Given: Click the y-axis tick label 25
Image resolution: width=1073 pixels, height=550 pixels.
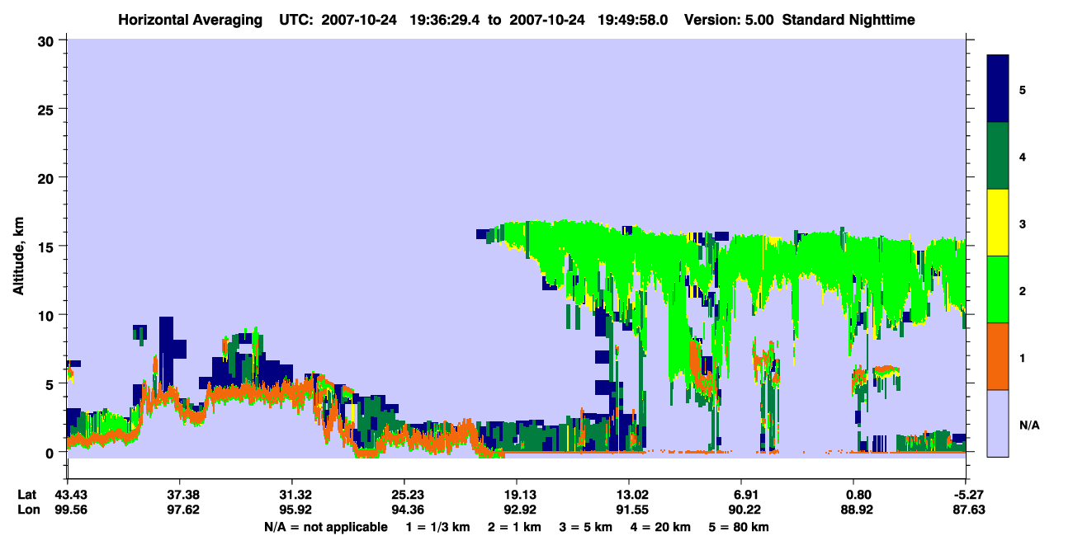Looking at the screenshot, I should click(x=47, y=109).
